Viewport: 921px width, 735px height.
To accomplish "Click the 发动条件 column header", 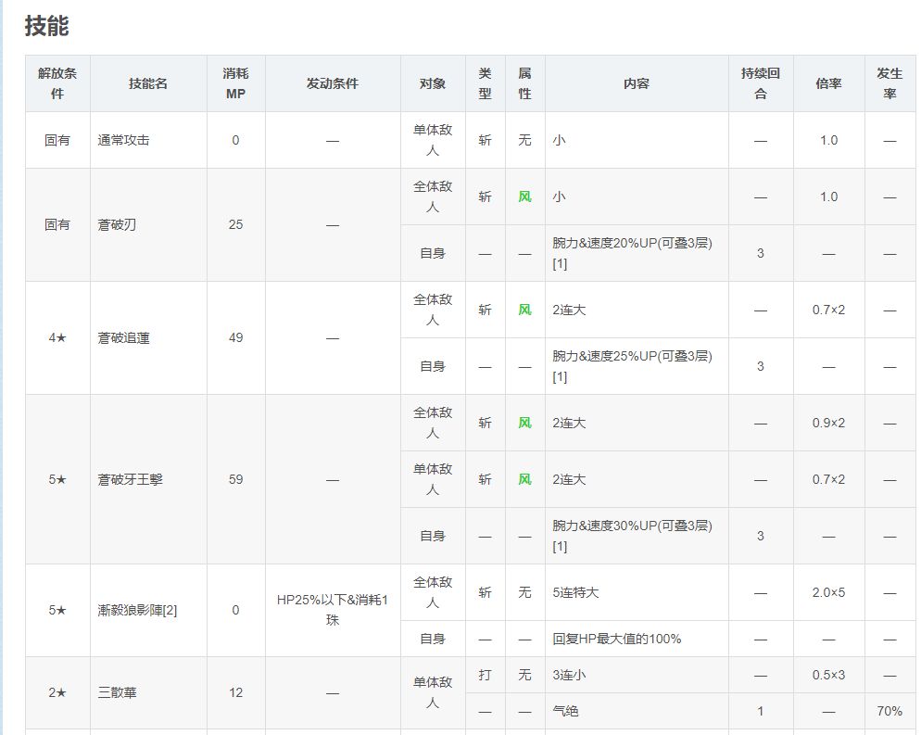I will pyautogui.click(x=333, y=83).
